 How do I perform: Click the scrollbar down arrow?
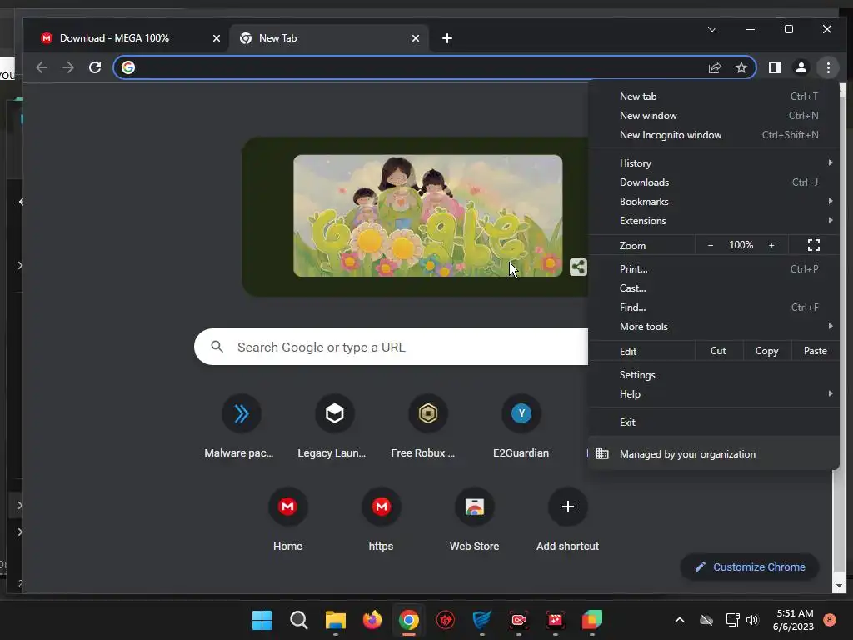click(x=838, y=586)
